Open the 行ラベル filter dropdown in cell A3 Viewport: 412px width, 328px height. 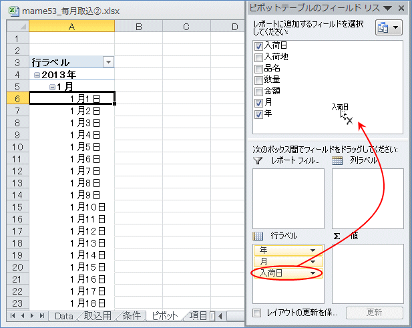click(108, 62)
